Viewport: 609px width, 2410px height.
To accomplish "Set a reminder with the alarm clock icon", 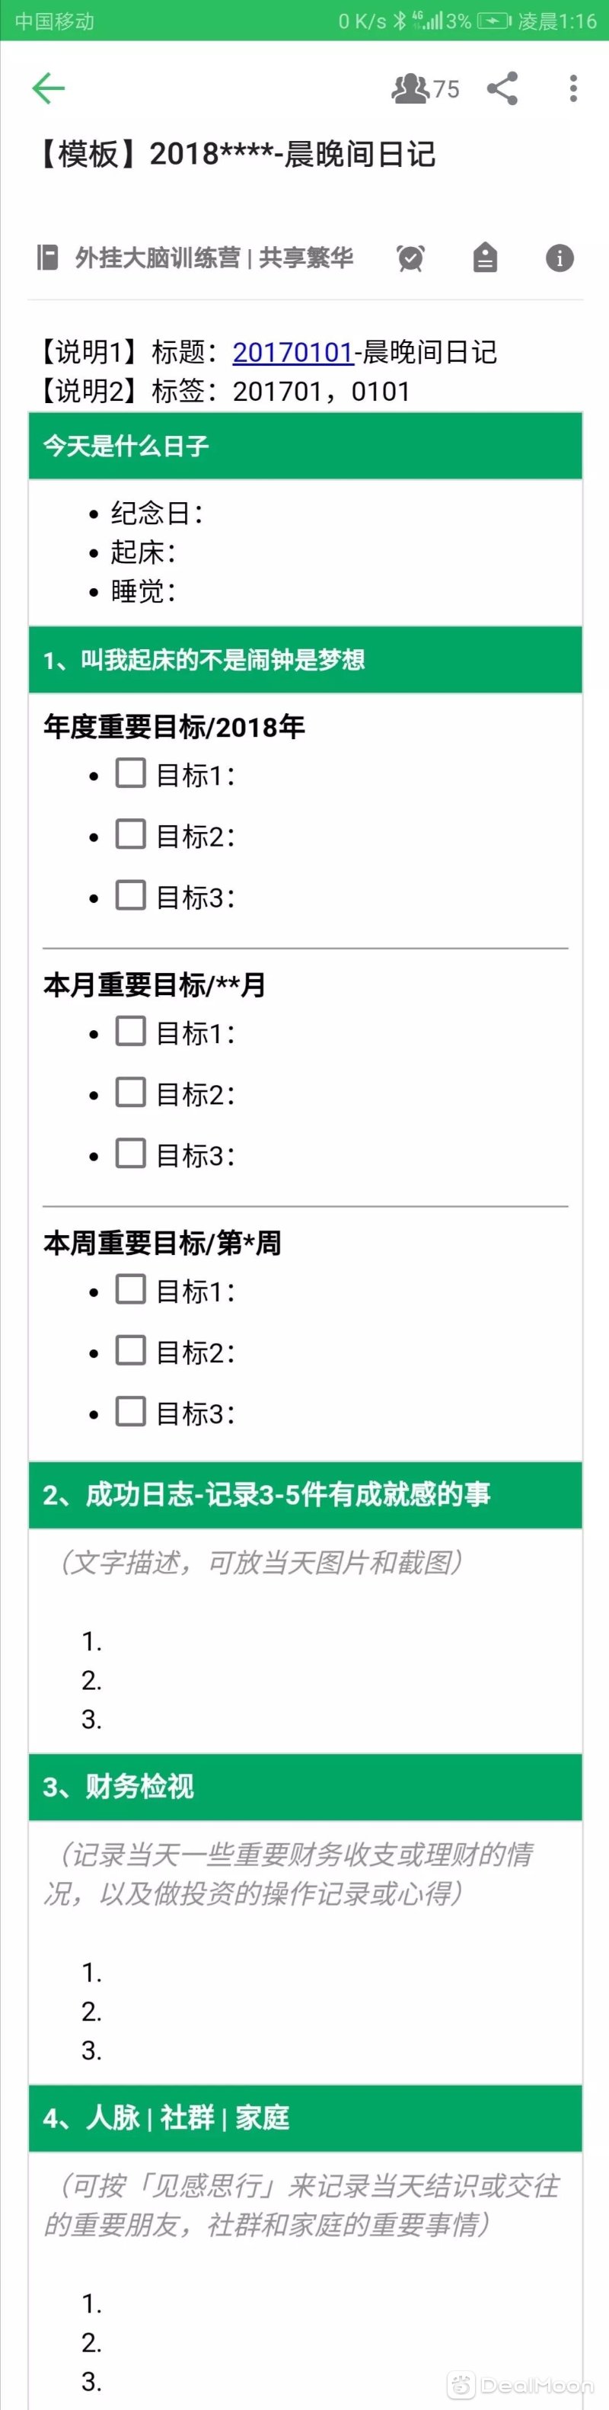I will (x=411, y=258).
